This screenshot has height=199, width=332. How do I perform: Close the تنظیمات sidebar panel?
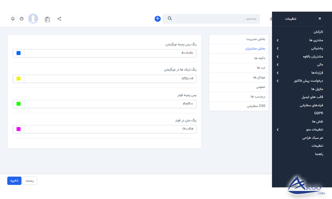[319, 18]
